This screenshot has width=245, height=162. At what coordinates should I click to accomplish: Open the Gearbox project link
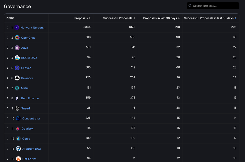pyautogui.click(x=27, y=129)
